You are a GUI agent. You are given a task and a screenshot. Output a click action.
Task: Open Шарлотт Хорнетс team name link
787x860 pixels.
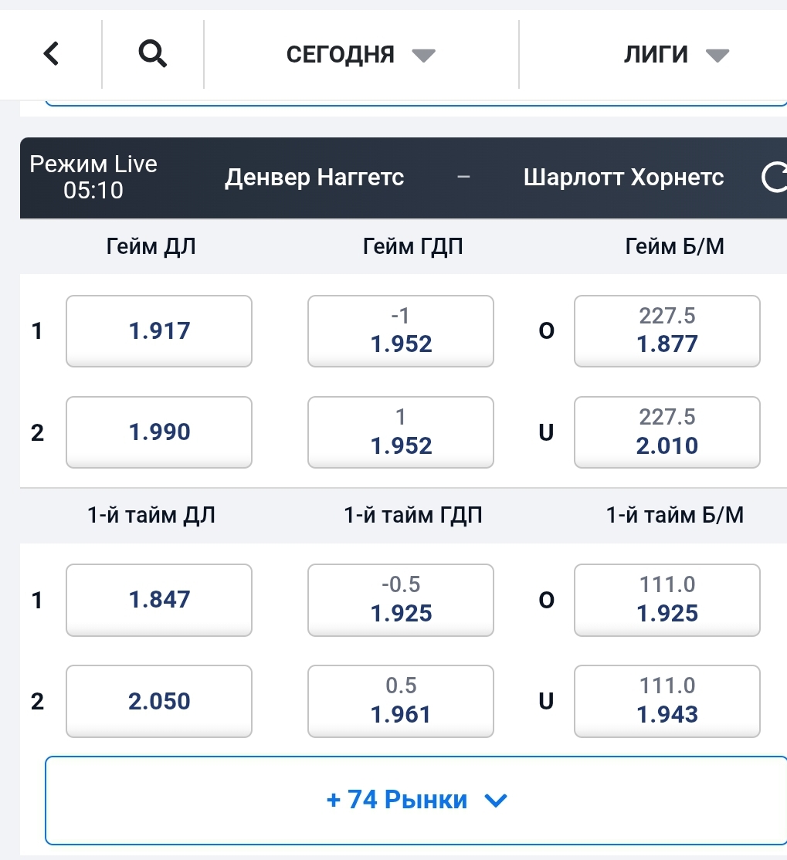click(623, 178)
